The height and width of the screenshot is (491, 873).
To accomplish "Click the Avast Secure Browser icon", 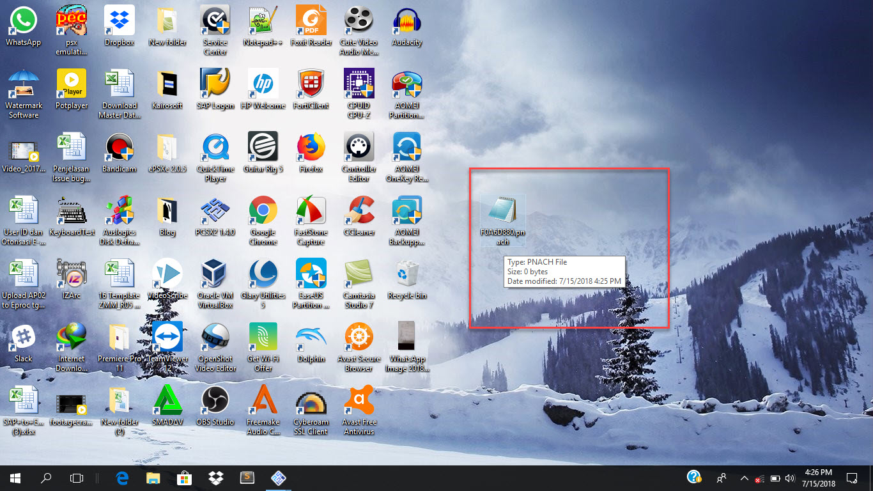I will [359, 337].
